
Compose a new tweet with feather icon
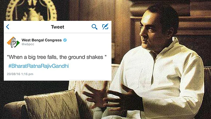105,26
